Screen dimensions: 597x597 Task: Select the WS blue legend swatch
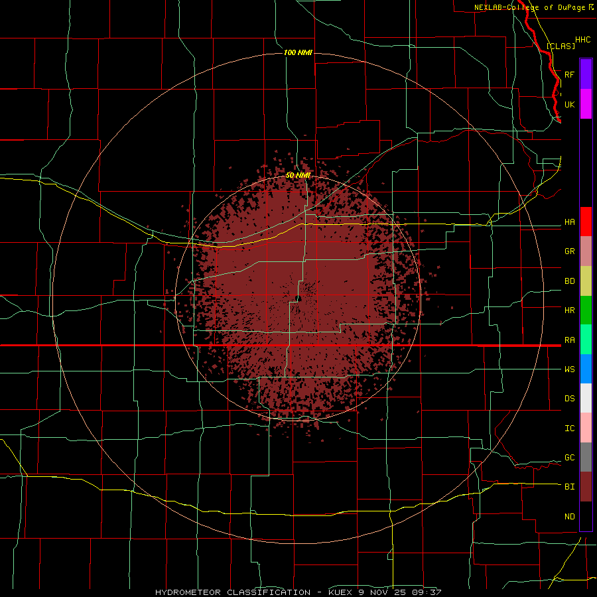pyautogui.click(x=586, y=369)
